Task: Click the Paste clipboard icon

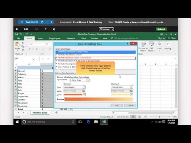Action: point(18,44)
